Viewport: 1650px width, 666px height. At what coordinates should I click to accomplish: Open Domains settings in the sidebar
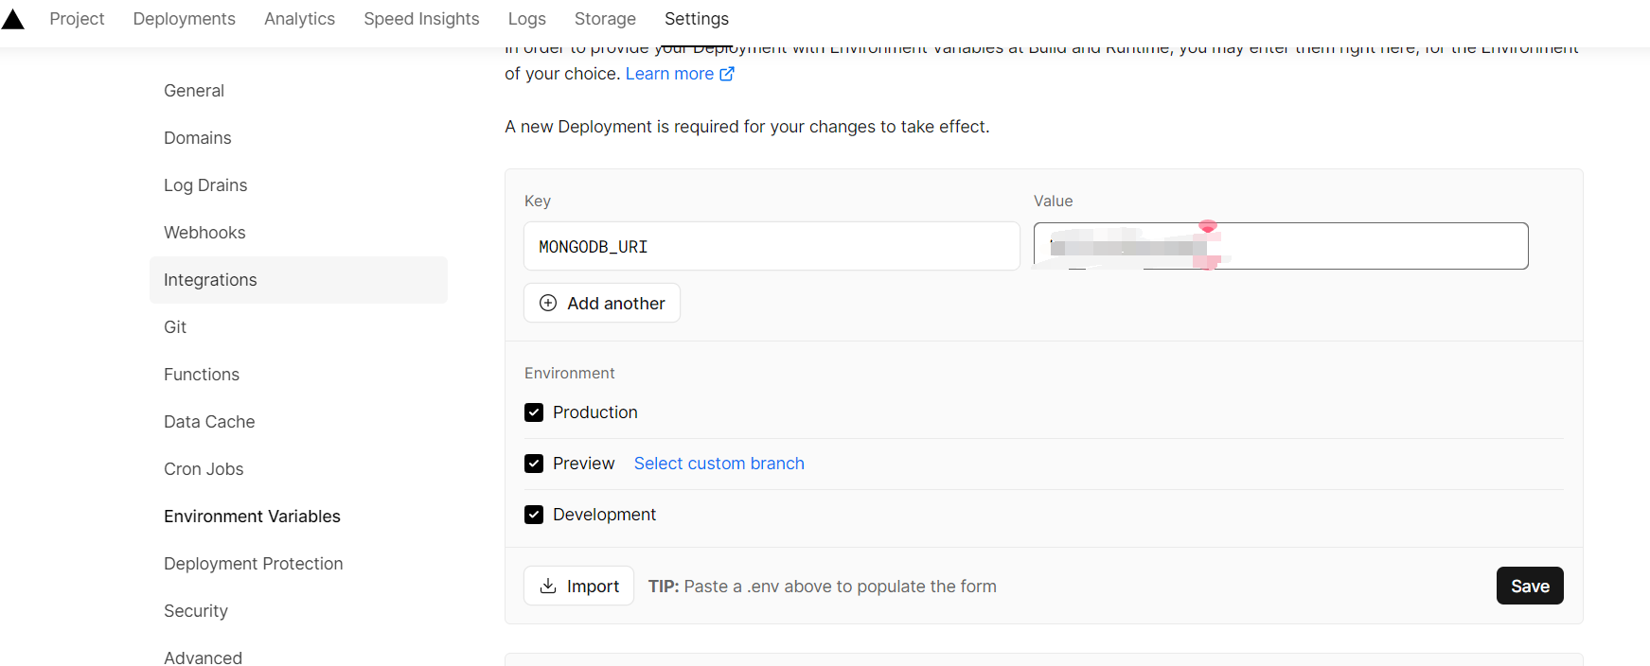tap(197, 138)
